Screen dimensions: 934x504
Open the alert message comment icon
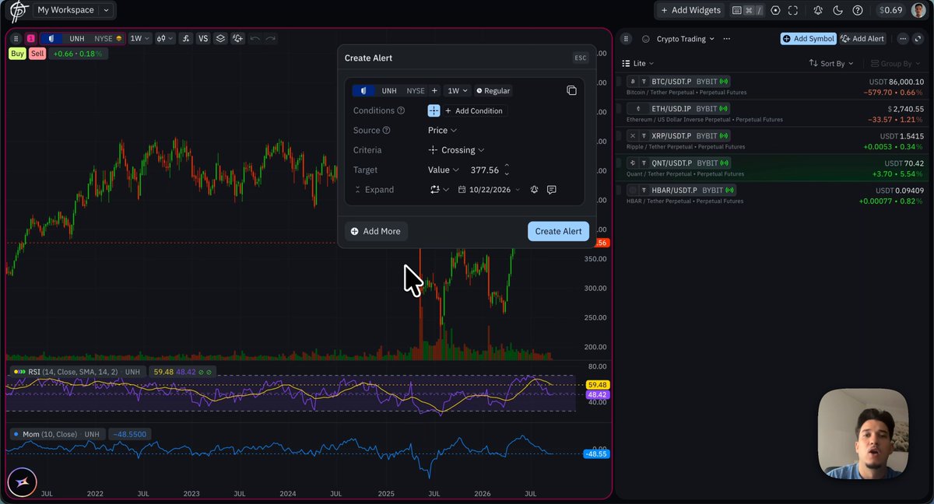click(x=551, y=189)
